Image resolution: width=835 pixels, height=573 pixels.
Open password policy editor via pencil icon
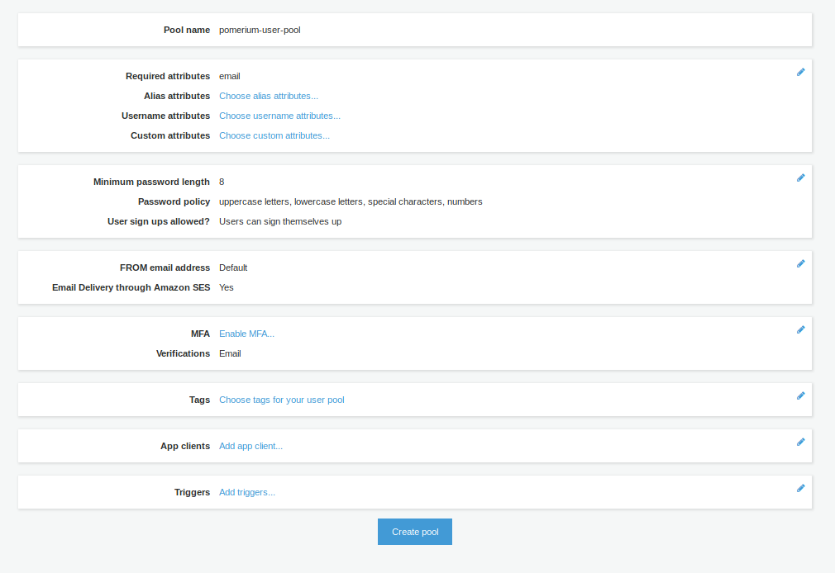click(x=800, y=178)
